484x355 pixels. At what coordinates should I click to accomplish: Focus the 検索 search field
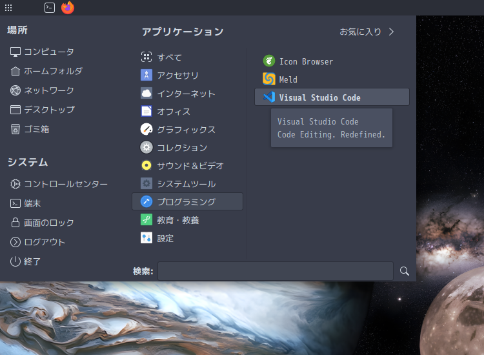coord(276,271)
